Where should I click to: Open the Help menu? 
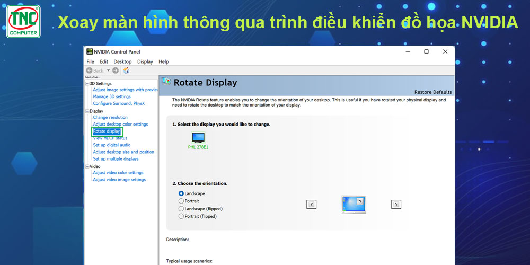coord(164,61)
